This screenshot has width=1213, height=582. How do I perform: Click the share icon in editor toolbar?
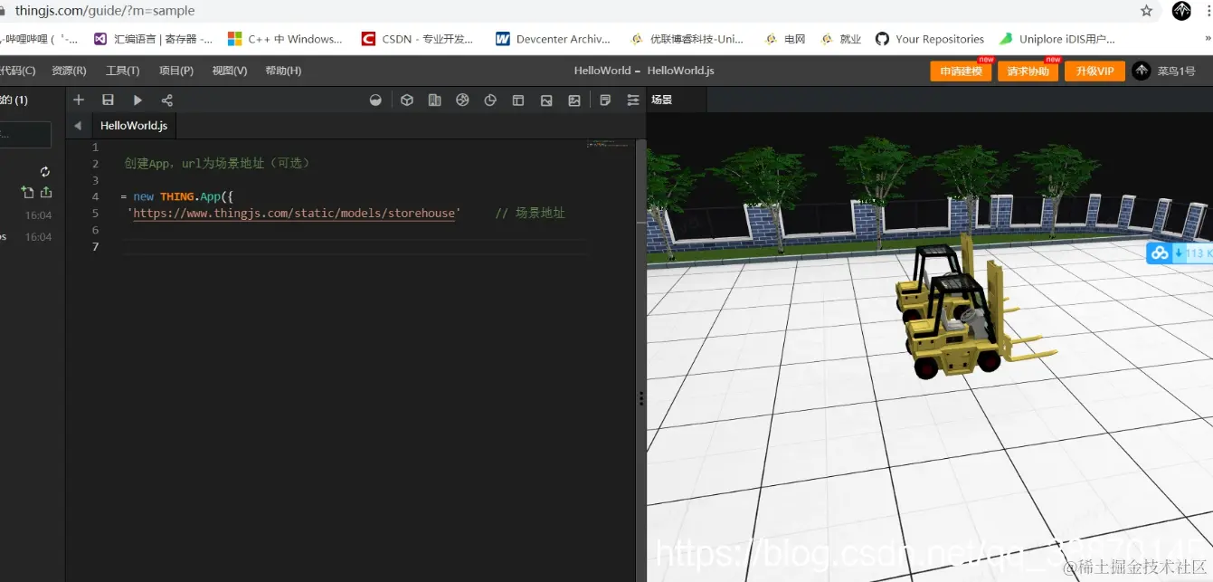(167, 100)
